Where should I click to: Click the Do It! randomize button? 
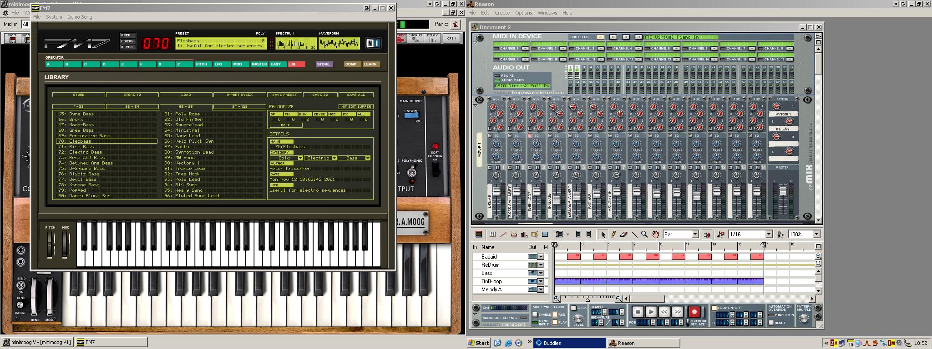pos(286,125)
